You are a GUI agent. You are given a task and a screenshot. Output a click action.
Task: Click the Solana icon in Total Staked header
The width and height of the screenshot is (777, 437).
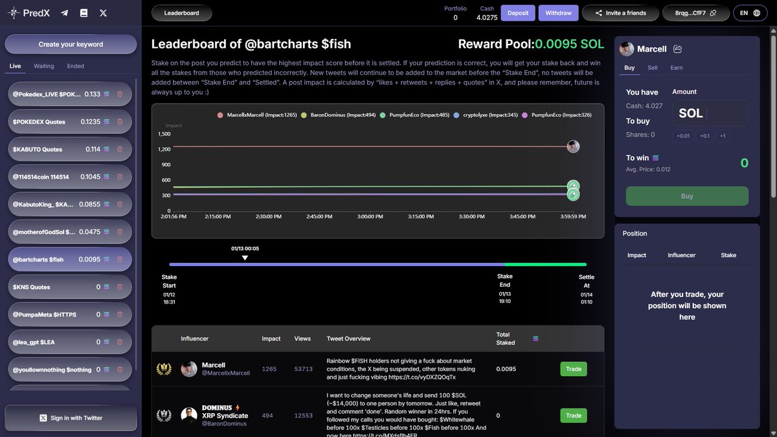[x=535, y=338]
